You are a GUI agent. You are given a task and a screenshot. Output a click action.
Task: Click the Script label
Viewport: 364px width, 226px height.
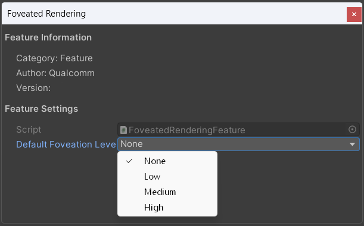[x=29, y=130]
